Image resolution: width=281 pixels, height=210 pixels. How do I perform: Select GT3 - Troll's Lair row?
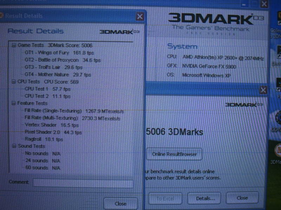coord(53,67)
